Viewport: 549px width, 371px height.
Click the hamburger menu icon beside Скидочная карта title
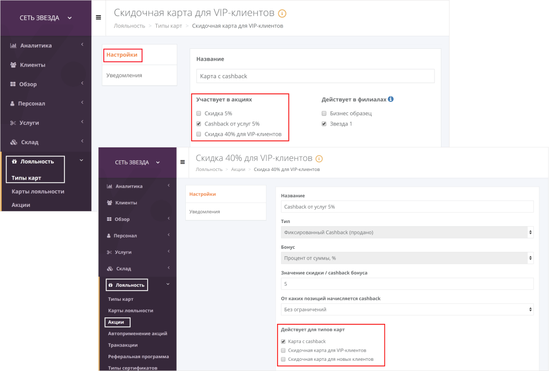(x=98, y=17)
